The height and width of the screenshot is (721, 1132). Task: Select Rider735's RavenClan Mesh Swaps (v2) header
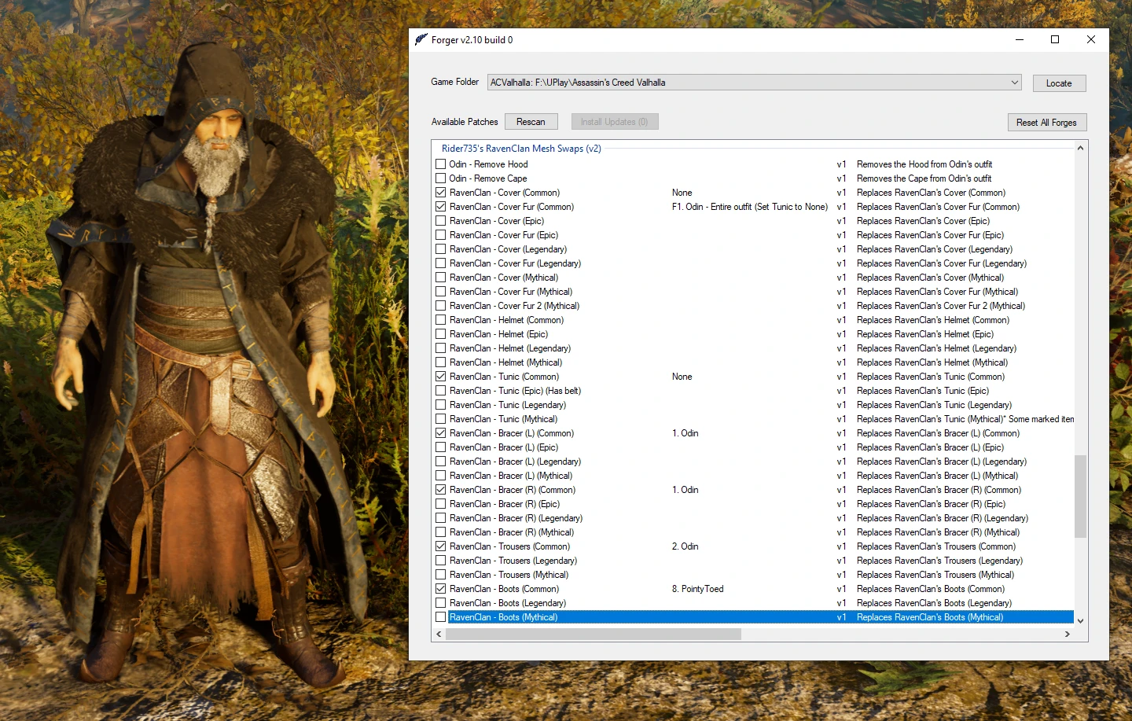(x=521, y=149)
